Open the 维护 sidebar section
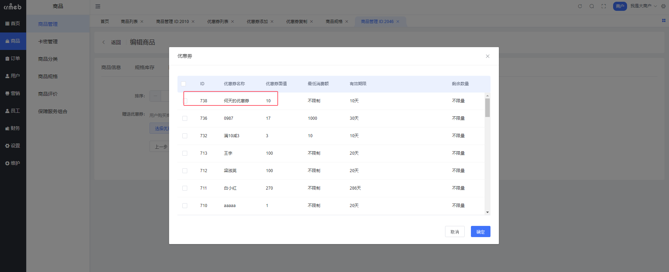This screenshot has width=669, height=272. click(x=13, y=163)
